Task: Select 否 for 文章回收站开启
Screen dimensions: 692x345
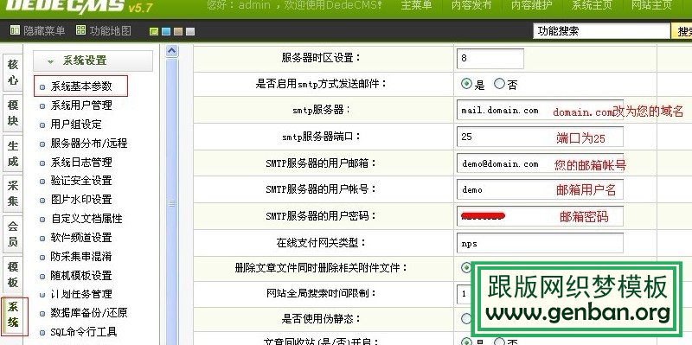Action: (x=499, y=342)
